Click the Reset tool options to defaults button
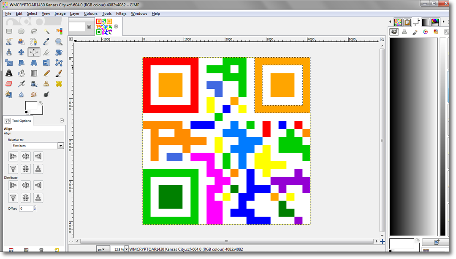The width and height of the screenshot is (456, 259). [x=57, y=250]
